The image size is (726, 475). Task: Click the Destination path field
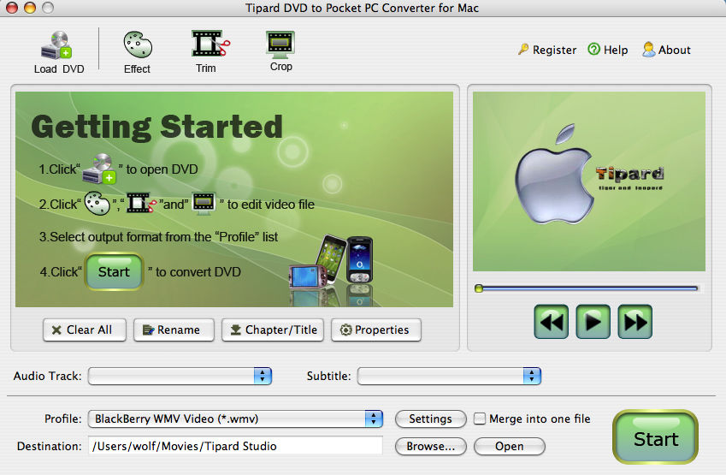tap(235, 446)
